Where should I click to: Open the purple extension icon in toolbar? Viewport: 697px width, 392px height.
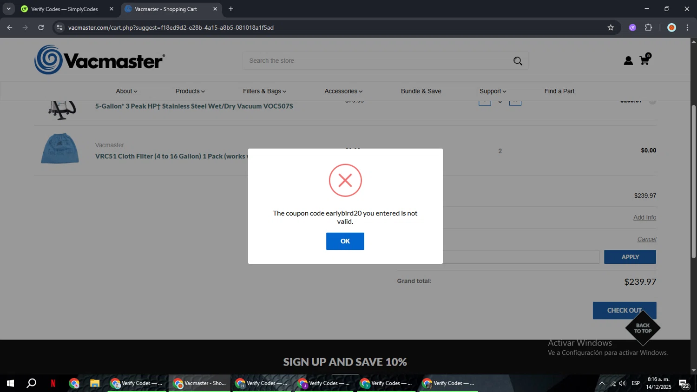pos(632,27)
